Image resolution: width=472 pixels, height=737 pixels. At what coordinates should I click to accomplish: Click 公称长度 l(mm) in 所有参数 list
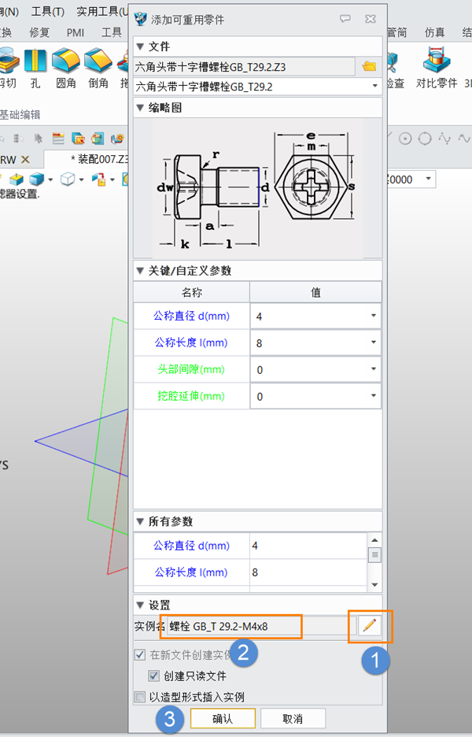coord(191,572)
